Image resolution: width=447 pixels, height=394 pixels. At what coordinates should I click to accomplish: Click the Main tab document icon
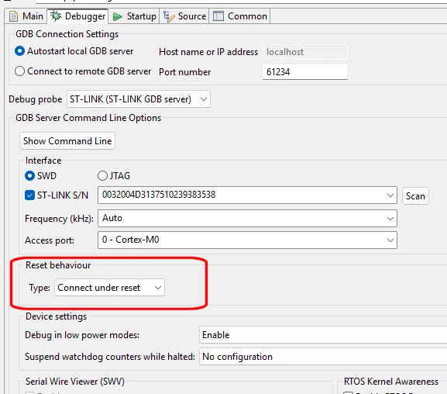point(13,16)
